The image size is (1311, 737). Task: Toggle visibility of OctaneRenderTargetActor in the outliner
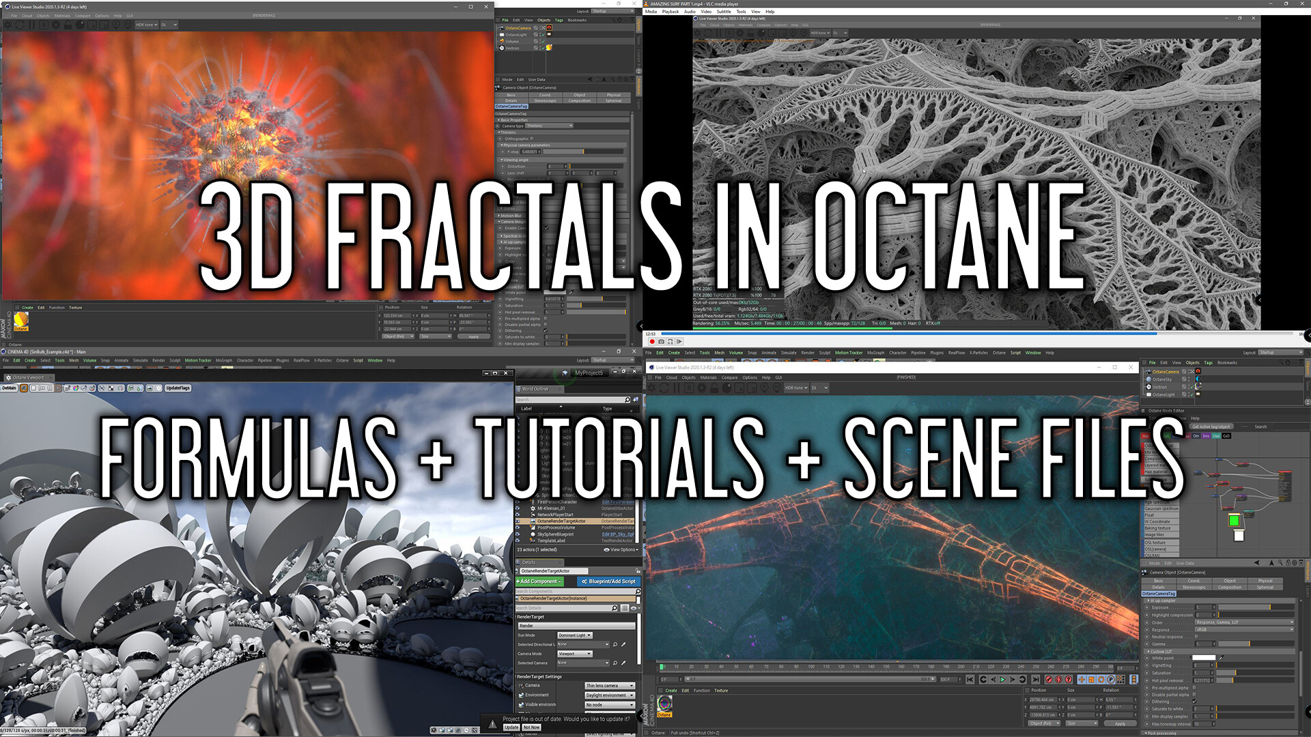pos(518,521)
